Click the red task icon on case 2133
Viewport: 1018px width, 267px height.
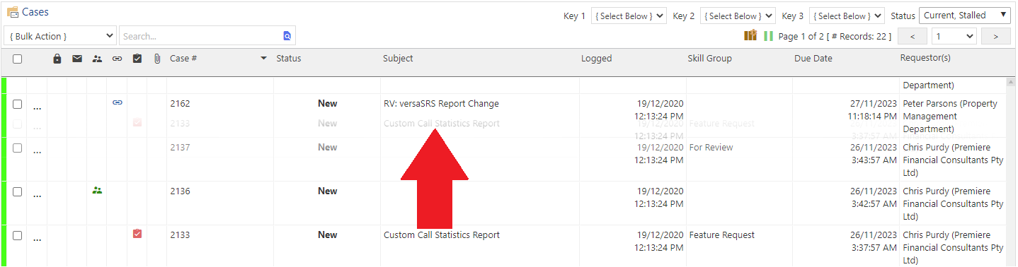[137, 234]
